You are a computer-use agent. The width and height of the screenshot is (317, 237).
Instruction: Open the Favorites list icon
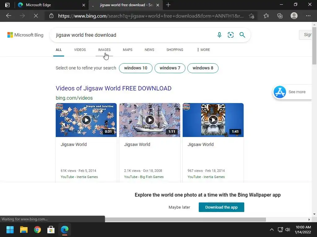coord(266,16)
